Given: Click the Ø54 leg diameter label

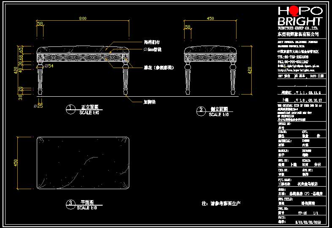Looking at the screenshot, I should (x=49, y=66).
